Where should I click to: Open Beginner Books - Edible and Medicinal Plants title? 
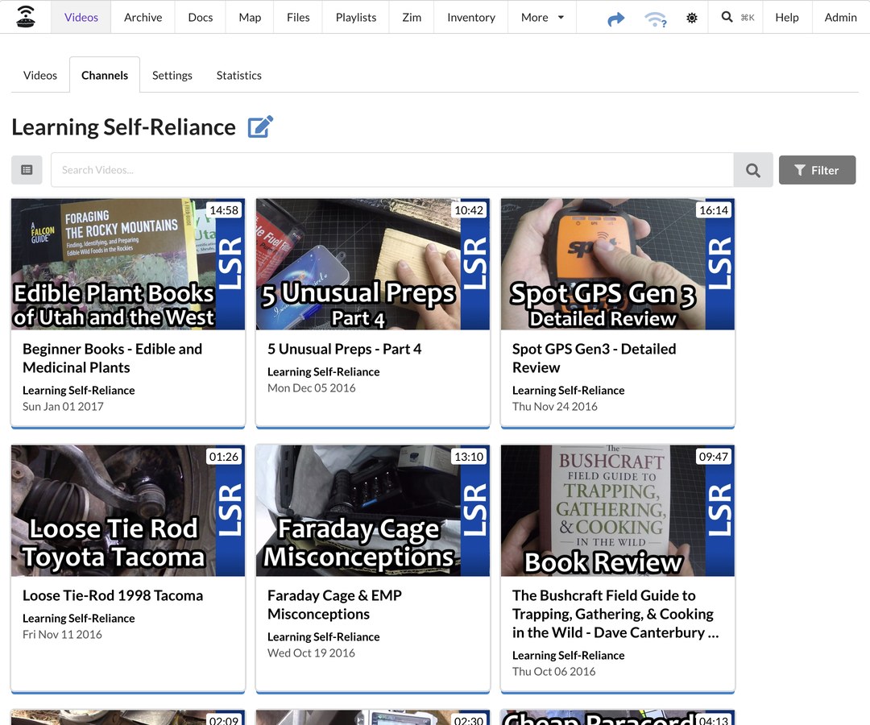[112, 358]
